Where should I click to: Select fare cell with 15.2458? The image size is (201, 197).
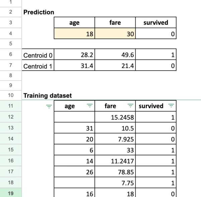pyautogui.click(x=115, y=118)
